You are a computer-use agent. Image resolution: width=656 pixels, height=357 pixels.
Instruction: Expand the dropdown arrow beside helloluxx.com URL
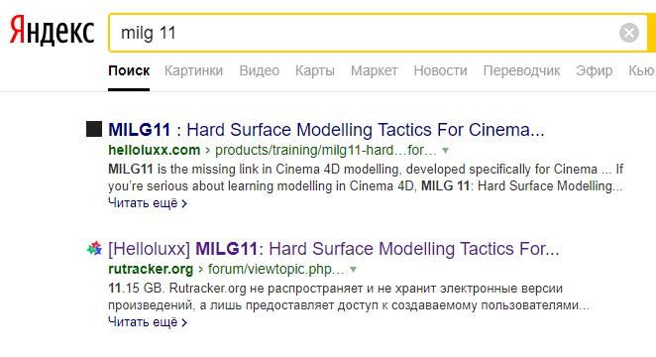(x=446, y=151)
